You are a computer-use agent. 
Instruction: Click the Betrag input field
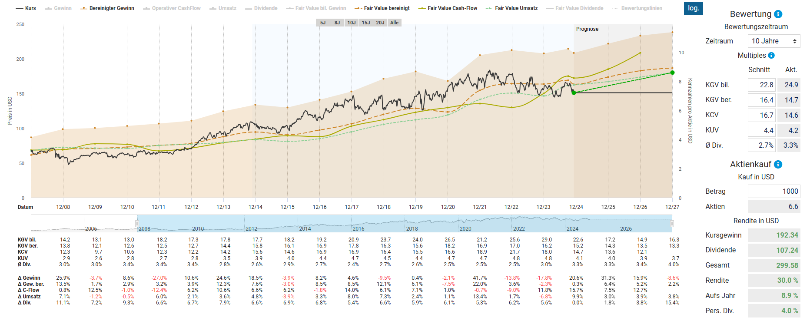[x=773, y=192]
